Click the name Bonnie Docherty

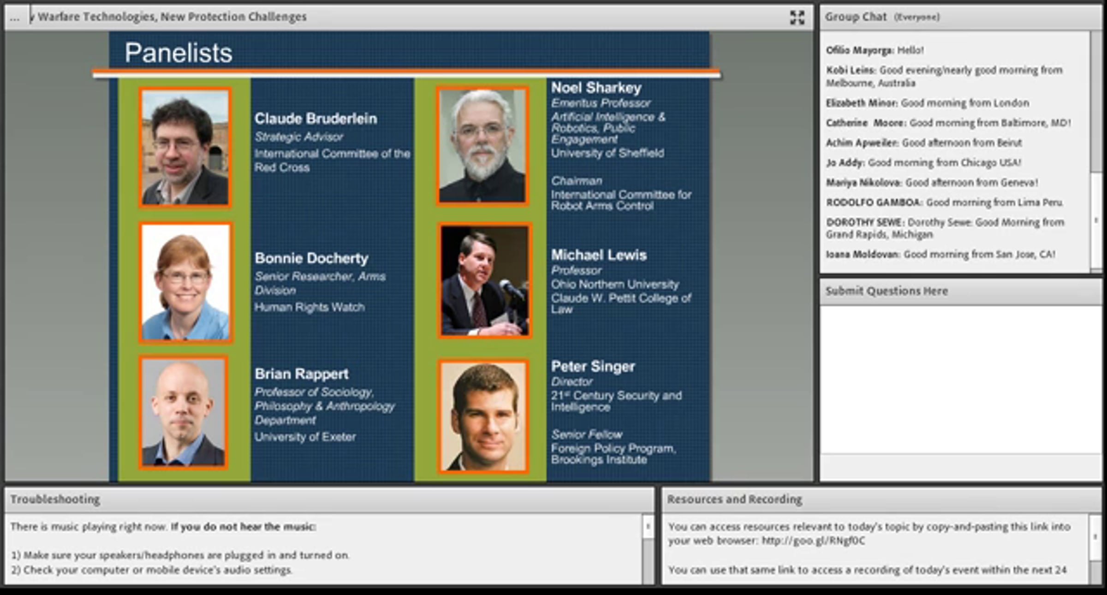coord(311,258)
